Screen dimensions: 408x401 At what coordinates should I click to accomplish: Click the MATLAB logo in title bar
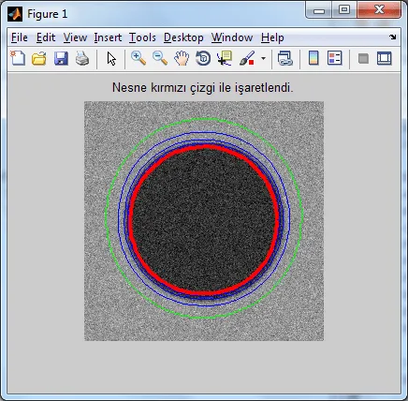pos(15,14)
